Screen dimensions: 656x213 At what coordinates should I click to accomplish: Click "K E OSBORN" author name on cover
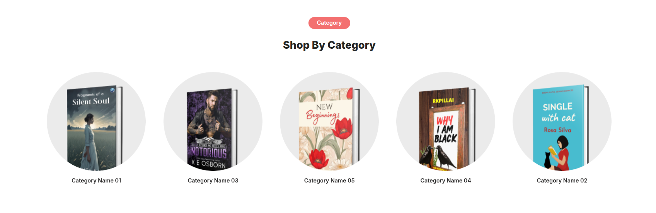(x=209, y=164)
